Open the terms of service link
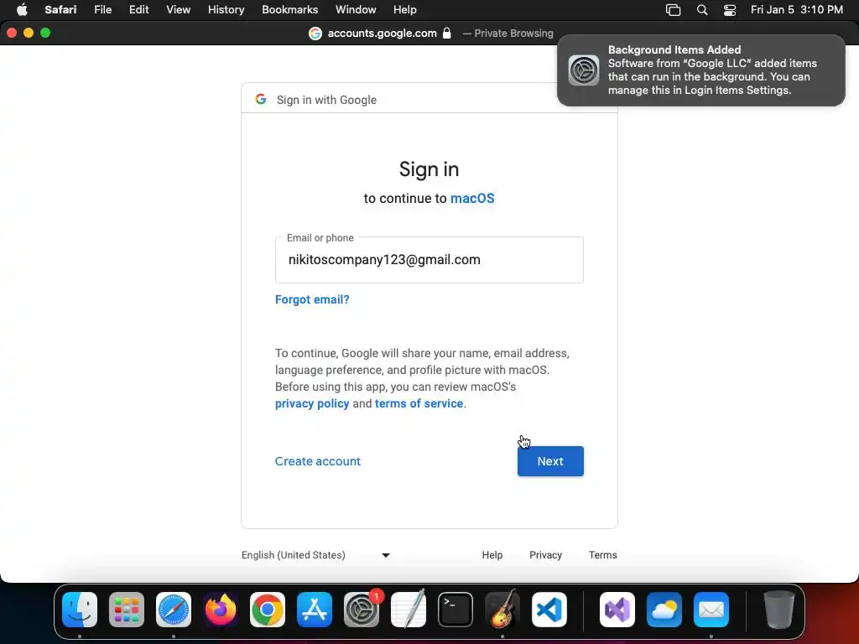 (419, 403)
